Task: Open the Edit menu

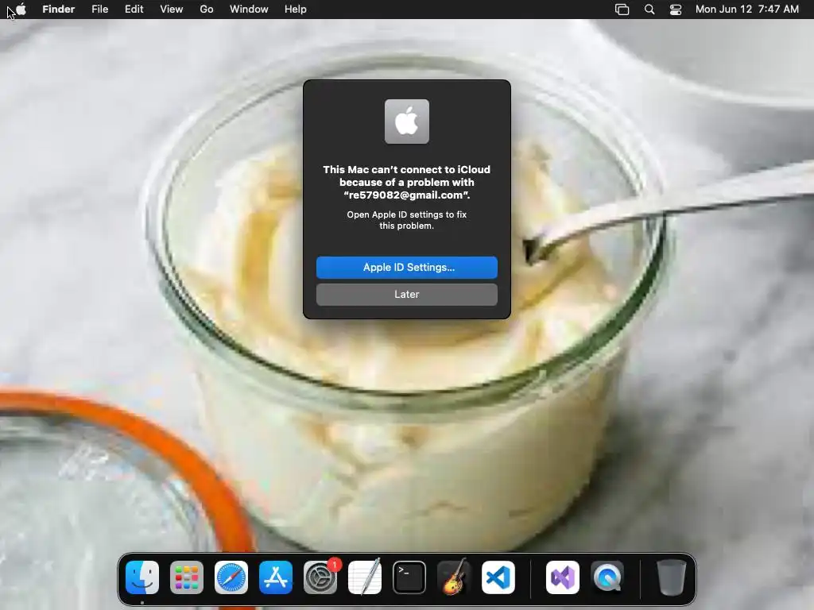Action: (134, 10)
